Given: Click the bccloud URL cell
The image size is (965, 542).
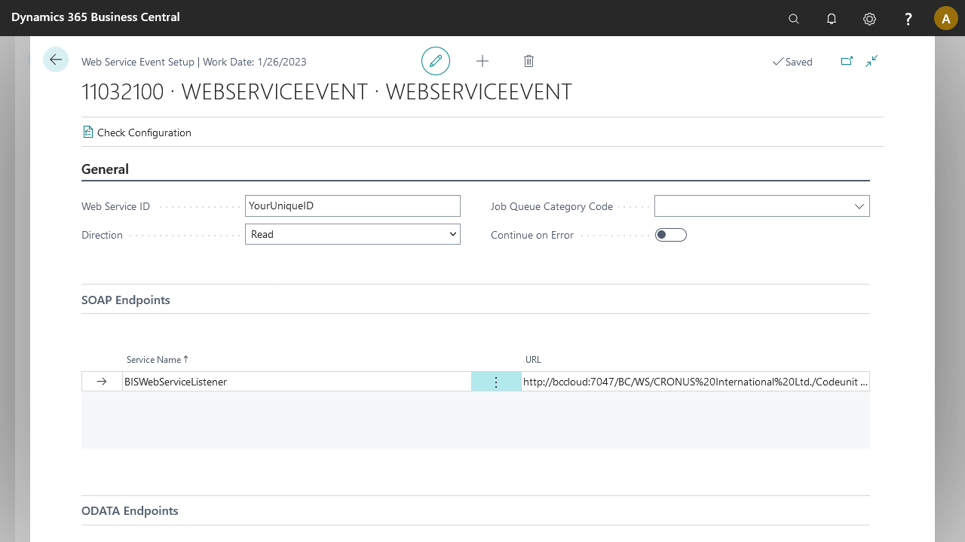Looking at the screenshot, I should tap(696, 382).
